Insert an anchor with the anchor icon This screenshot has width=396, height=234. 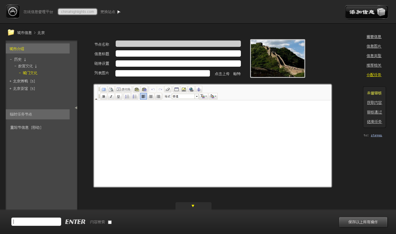point(199,89)
